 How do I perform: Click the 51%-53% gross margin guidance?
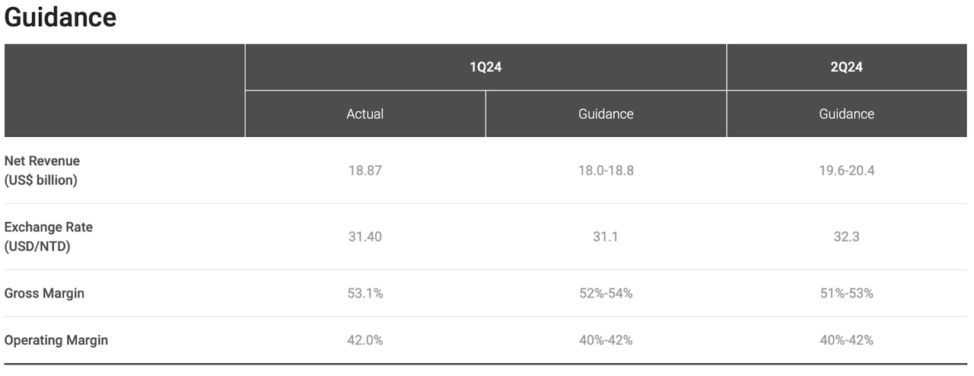click(847, 293)
